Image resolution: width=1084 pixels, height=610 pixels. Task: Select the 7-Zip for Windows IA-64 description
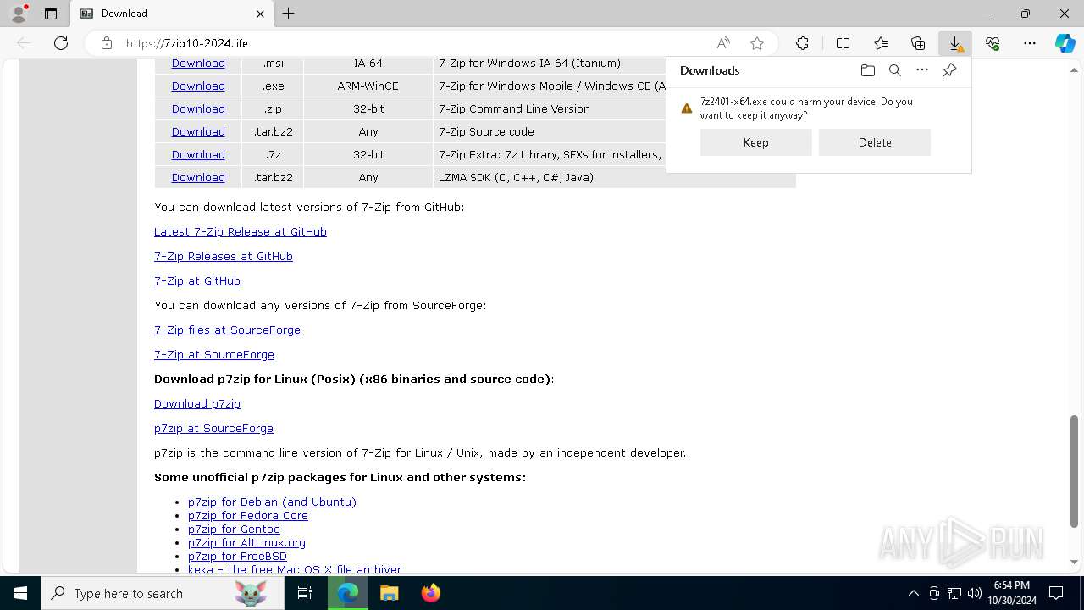click(529, 64)
